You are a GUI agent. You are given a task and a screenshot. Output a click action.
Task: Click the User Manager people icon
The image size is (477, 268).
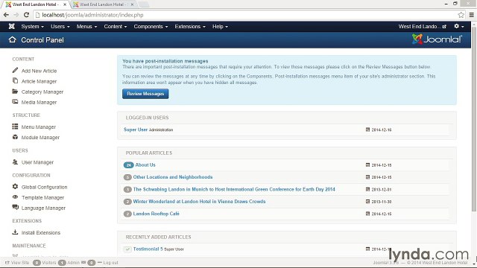(x=15, y=162)
